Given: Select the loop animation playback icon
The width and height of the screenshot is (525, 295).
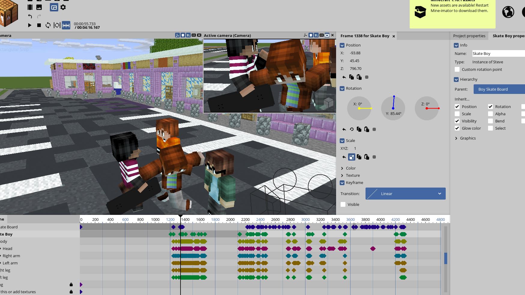Looking at the screenshot, I should [x=48, y=25].
